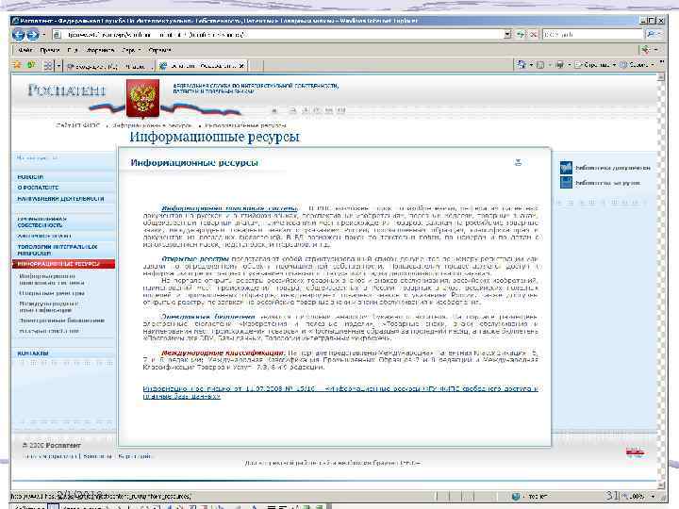Open Quick Tabs grid icon
The height and width of the screenshot is (509, 679).
pos(48,66)
